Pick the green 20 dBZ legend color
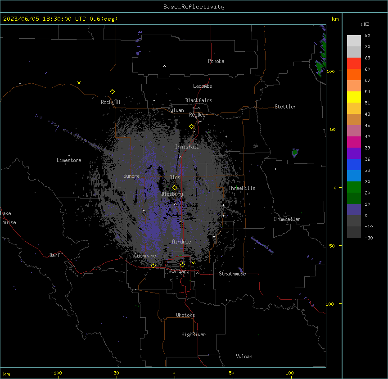 354,187
